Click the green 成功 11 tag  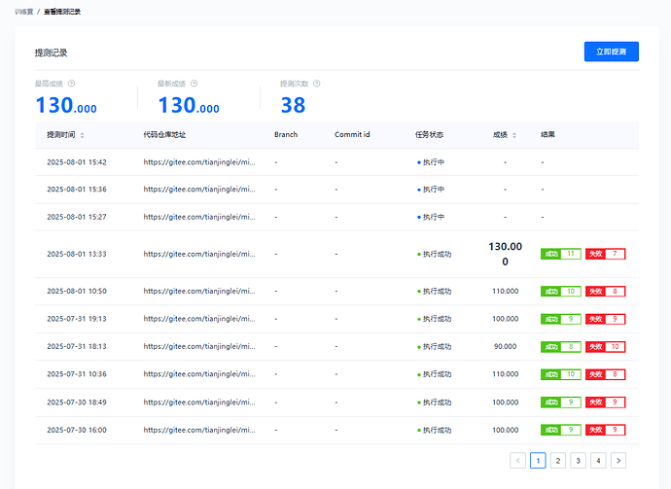point(560,254)
